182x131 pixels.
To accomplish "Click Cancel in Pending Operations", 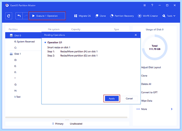I will tap(129, 99).
